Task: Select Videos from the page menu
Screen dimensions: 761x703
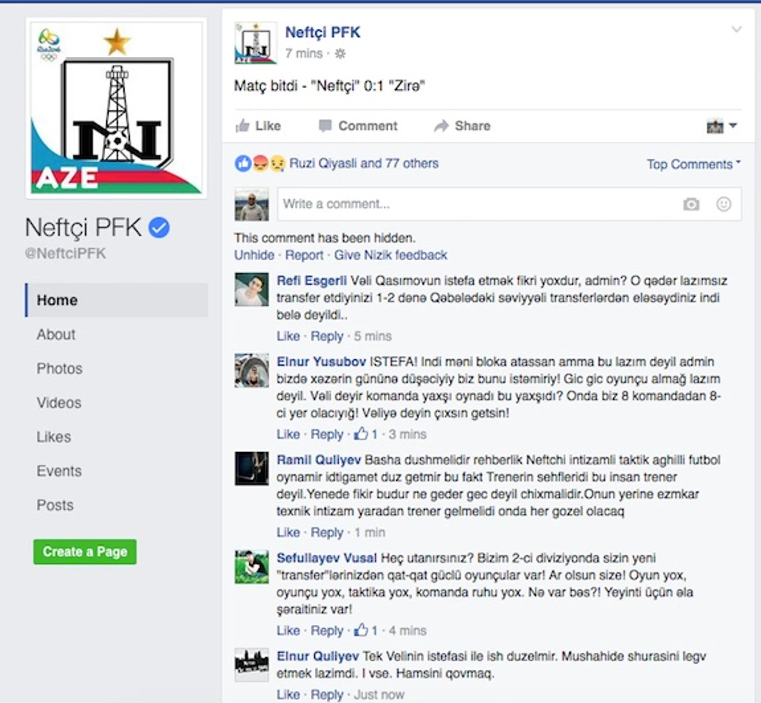Action: [59, 403]
